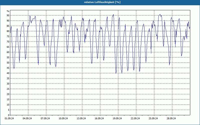Viewport: 200px width, 125px height.
Task: Click the y-axis value 95
Action: (8, 15)
